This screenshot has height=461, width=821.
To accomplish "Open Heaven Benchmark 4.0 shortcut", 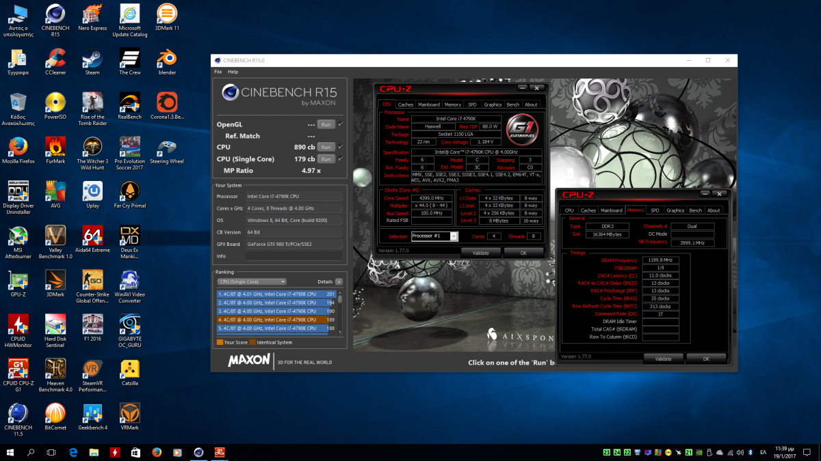I will click(55, 376).
